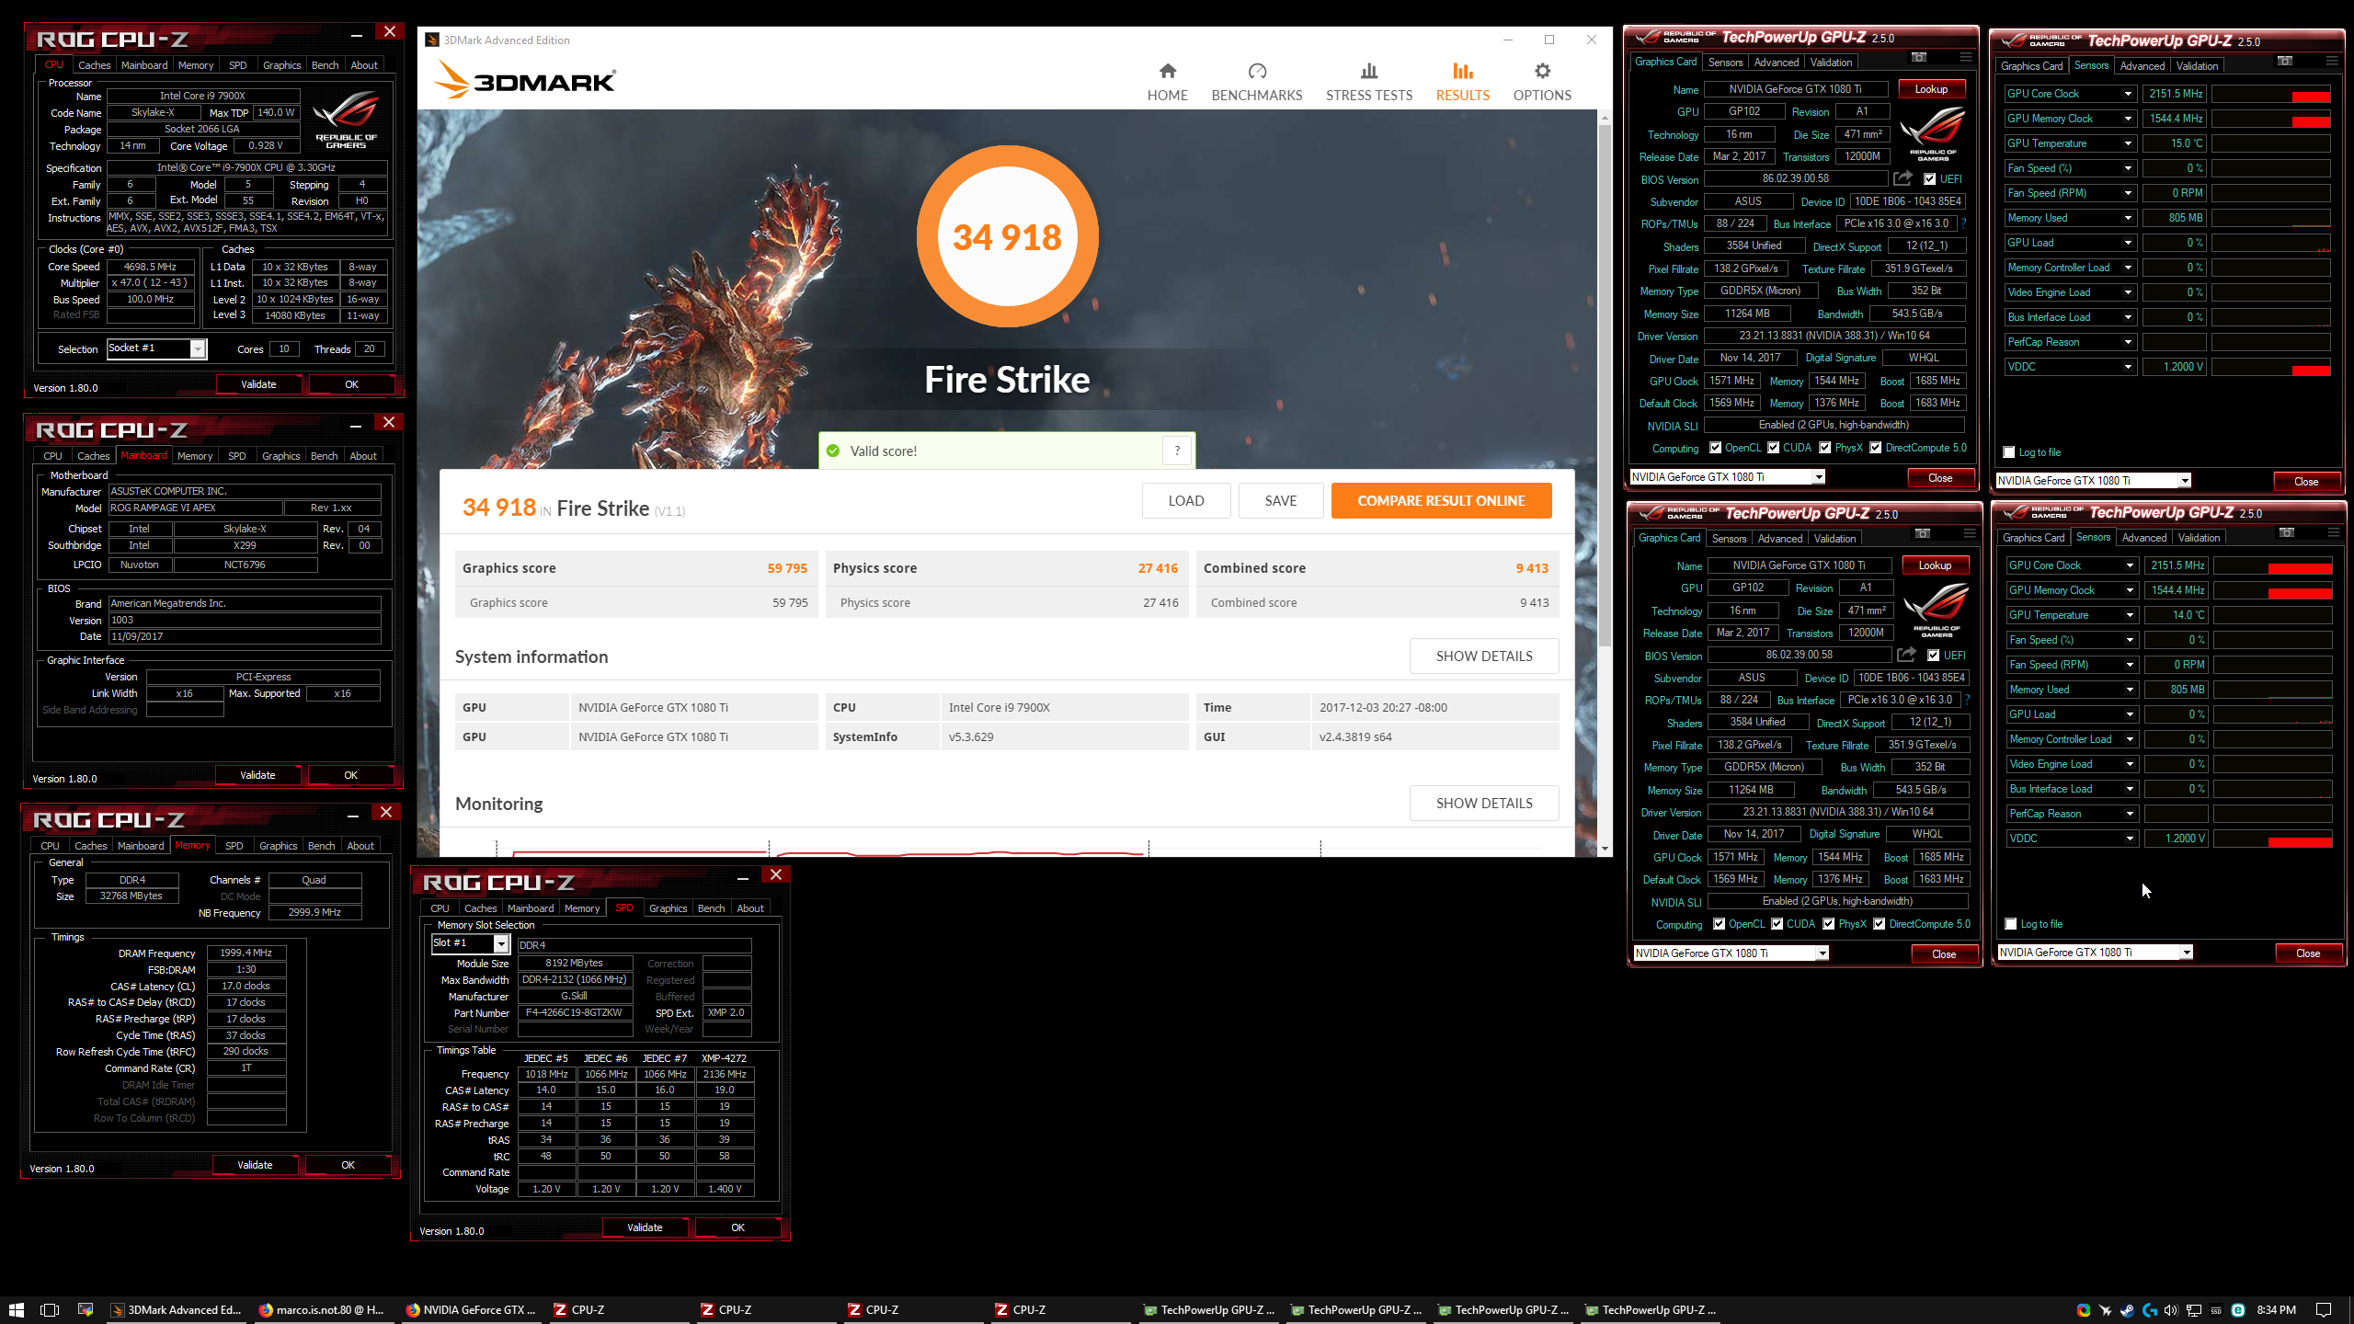Toggle OpenCL checkbox in upper GPU-Z Graphics Card window
2354x1324 pixels.
(x=1716, y=448)
